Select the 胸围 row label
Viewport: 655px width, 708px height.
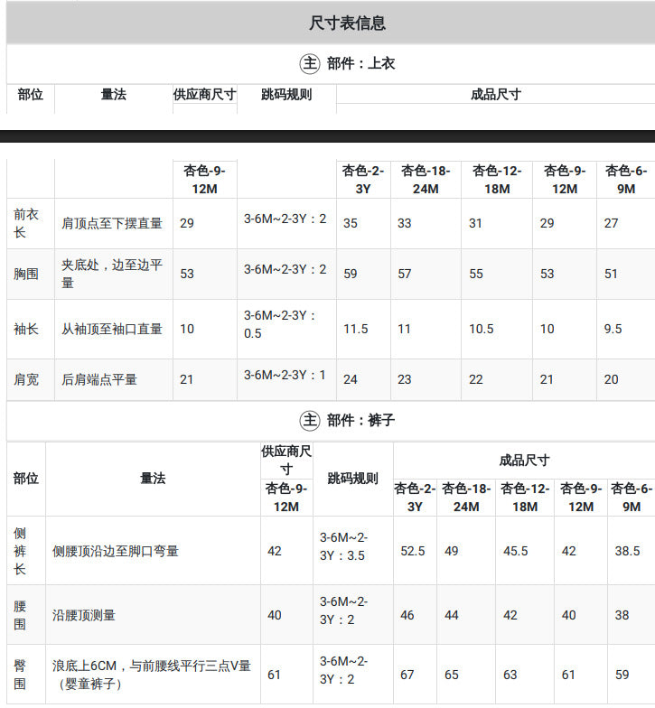(26, 274)
